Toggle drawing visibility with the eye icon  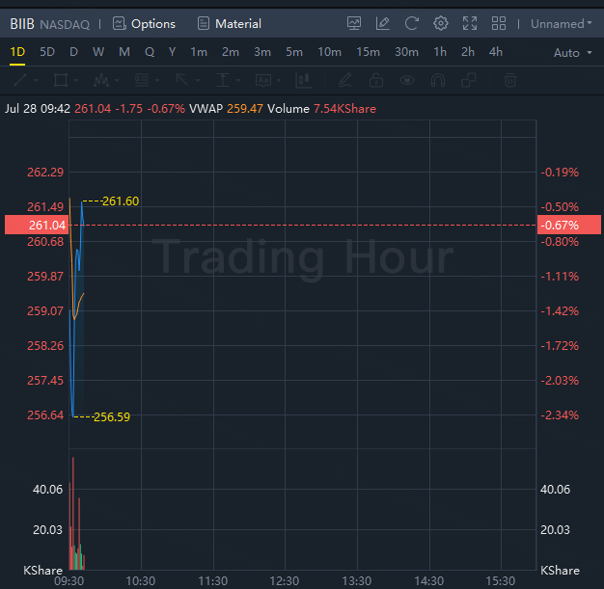coord(408,81)
